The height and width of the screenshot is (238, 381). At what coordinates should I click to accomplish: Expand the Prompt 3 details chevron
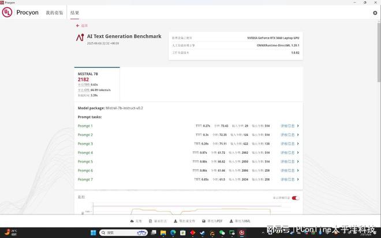pyautogui.click(x=298, y=143)
